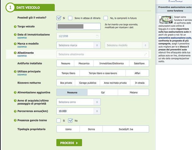Choose In strada for ricovero notturno

pyautogui.click(x=139, y=83)
